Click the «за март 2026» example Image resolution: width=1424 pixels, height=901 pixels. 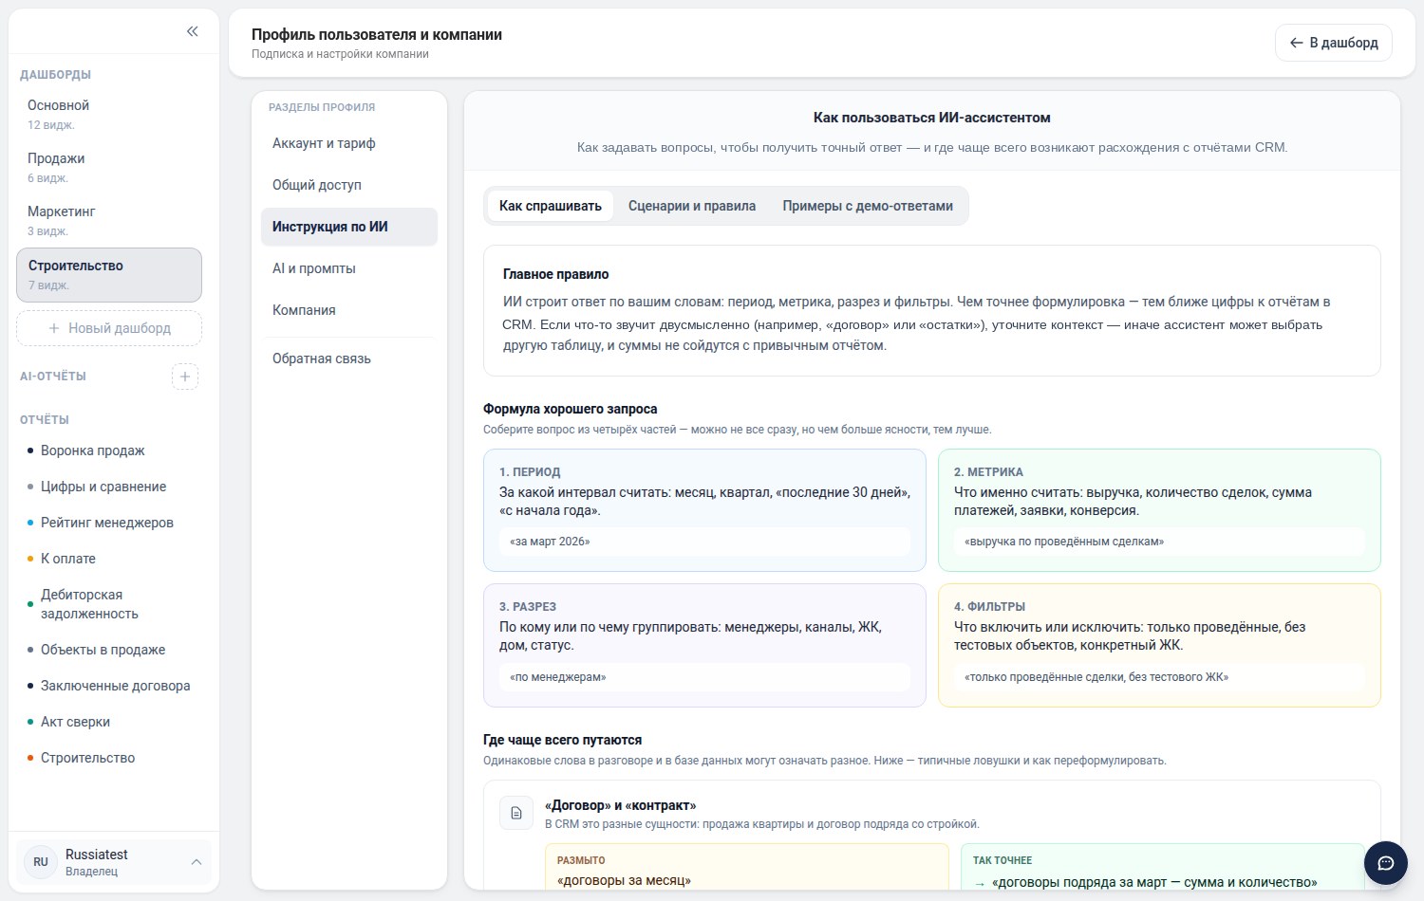[704, 542]
